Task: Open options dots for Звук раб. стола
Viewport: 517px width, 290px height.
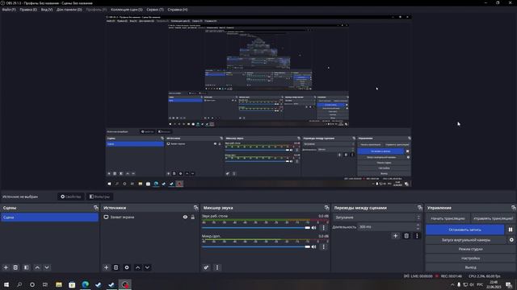Action: (323, 227)
